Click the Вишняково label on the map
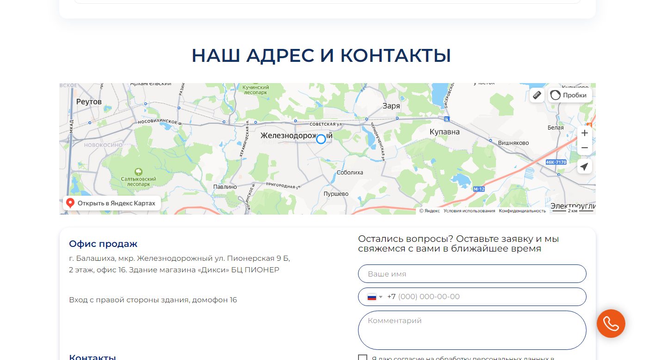655x360 pixels. click(513, 143)
